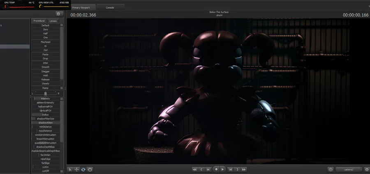Play the shot4 sequence

point(222,169)
